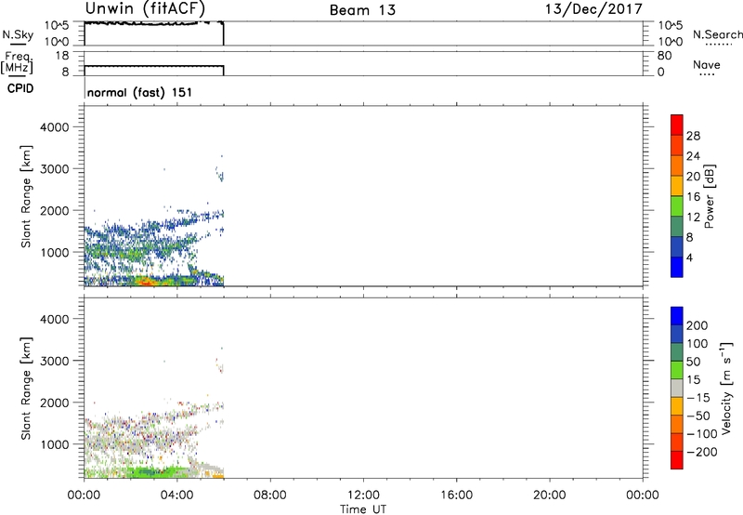Click the '20:00' time axis label
Screen dimensions: 743x515
tap(550, 495)
